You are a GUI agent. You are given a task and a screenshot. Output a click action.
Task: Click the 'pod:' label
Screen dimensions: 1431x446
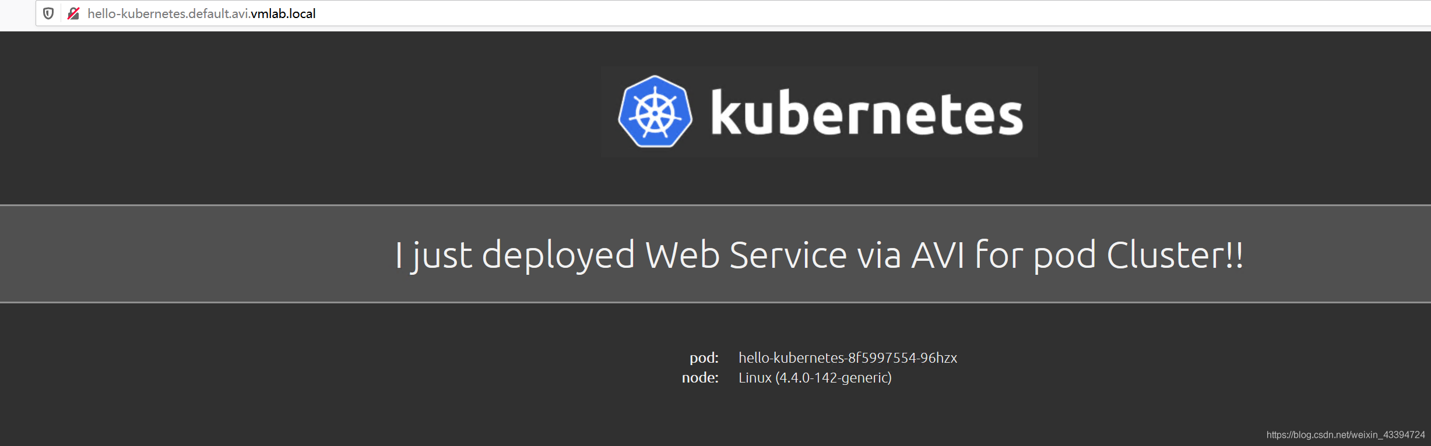pos(704,357)
